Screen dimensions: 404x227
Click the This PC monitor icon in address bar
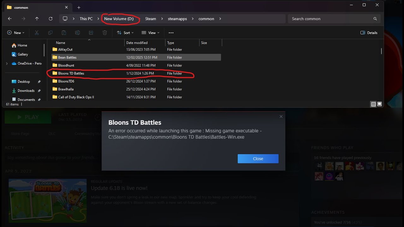point(65,19)
